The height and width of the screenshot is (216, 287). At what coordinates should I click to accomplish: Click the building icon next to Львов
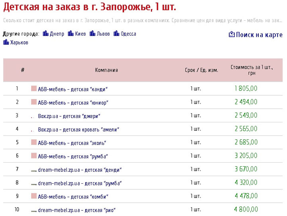tap(92, 34)
